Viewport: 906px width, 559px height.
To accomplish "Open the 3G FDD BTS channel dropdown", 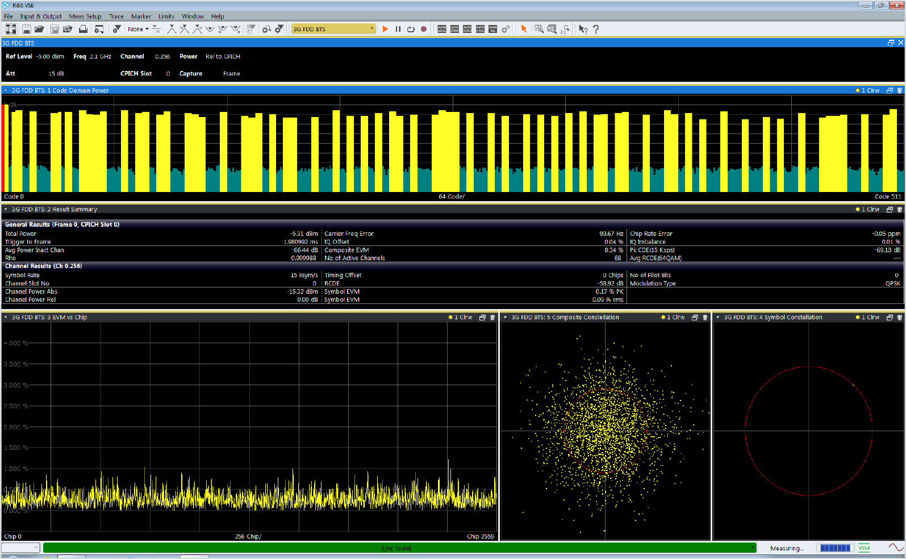I will (x=372, y=29).
